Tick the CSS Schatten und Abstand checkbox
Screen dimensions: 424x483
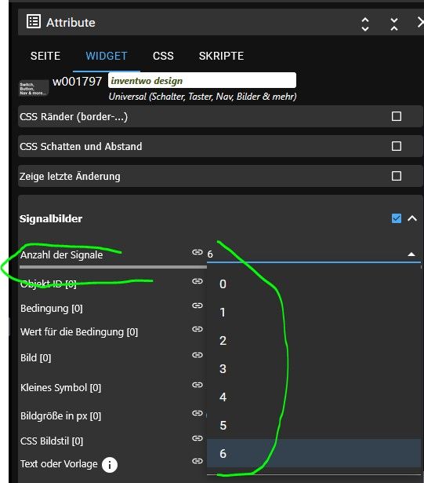[x=397, y=146]
